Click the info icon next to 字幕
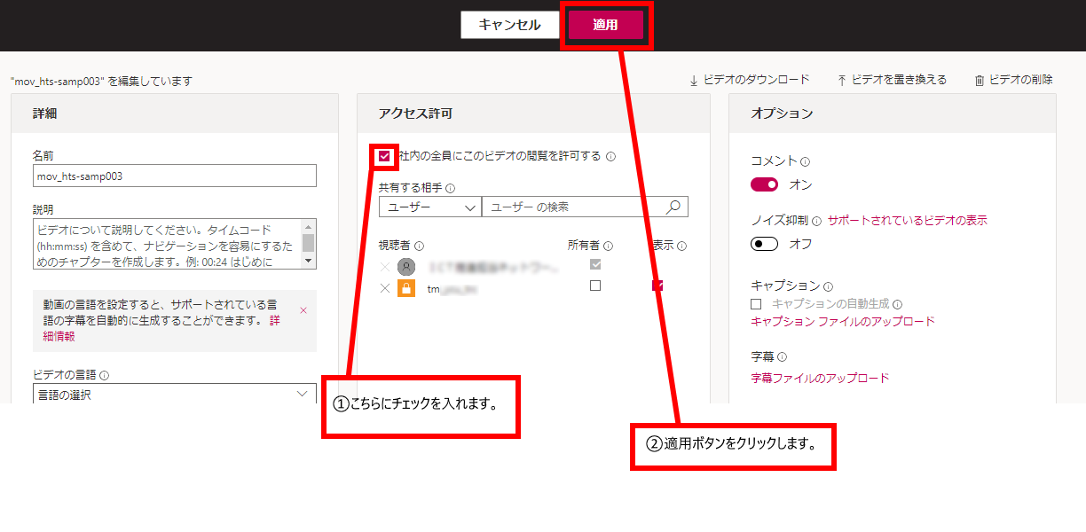Screen dimensions: 1086x532 coord(783,357)
